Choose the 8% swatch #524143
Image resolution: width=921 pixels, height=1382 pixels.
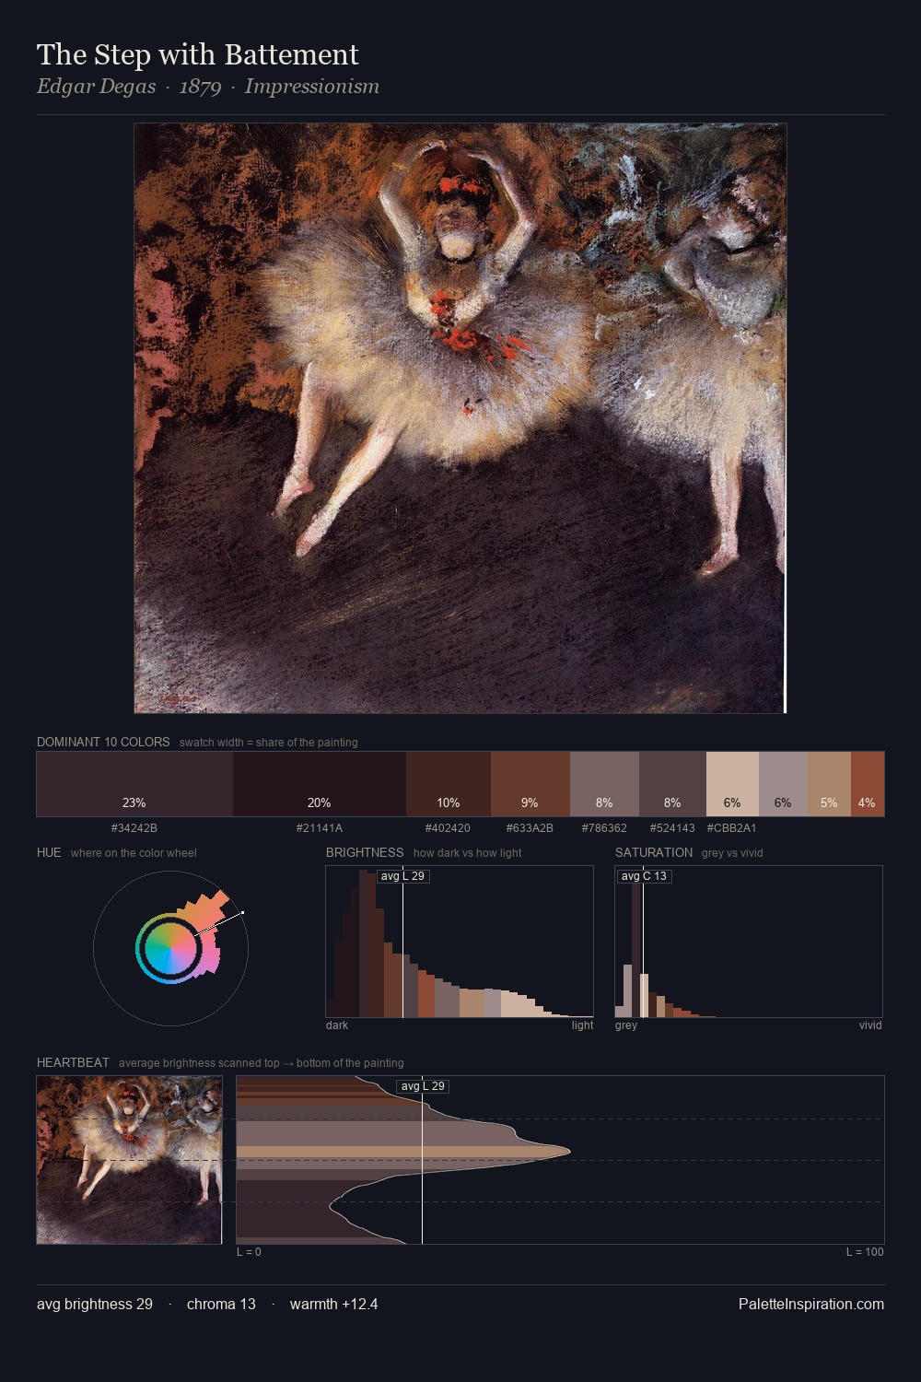click(x=672, y=784)
